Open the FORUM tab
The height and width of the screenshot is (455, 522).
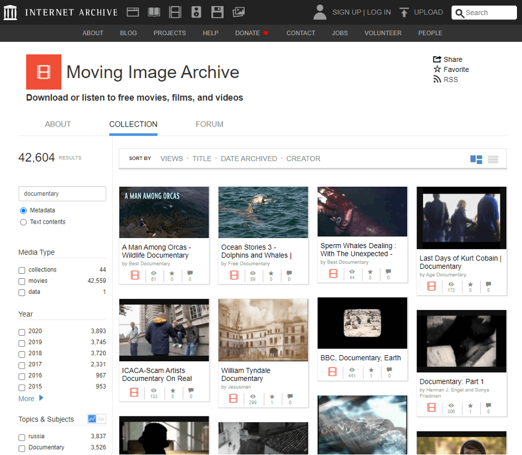(x=209, y=124)
